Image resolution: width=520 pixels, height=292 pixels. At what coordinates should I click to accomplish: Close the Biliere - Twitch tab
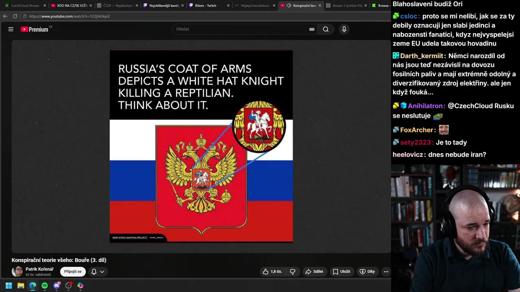pos(228,6)
